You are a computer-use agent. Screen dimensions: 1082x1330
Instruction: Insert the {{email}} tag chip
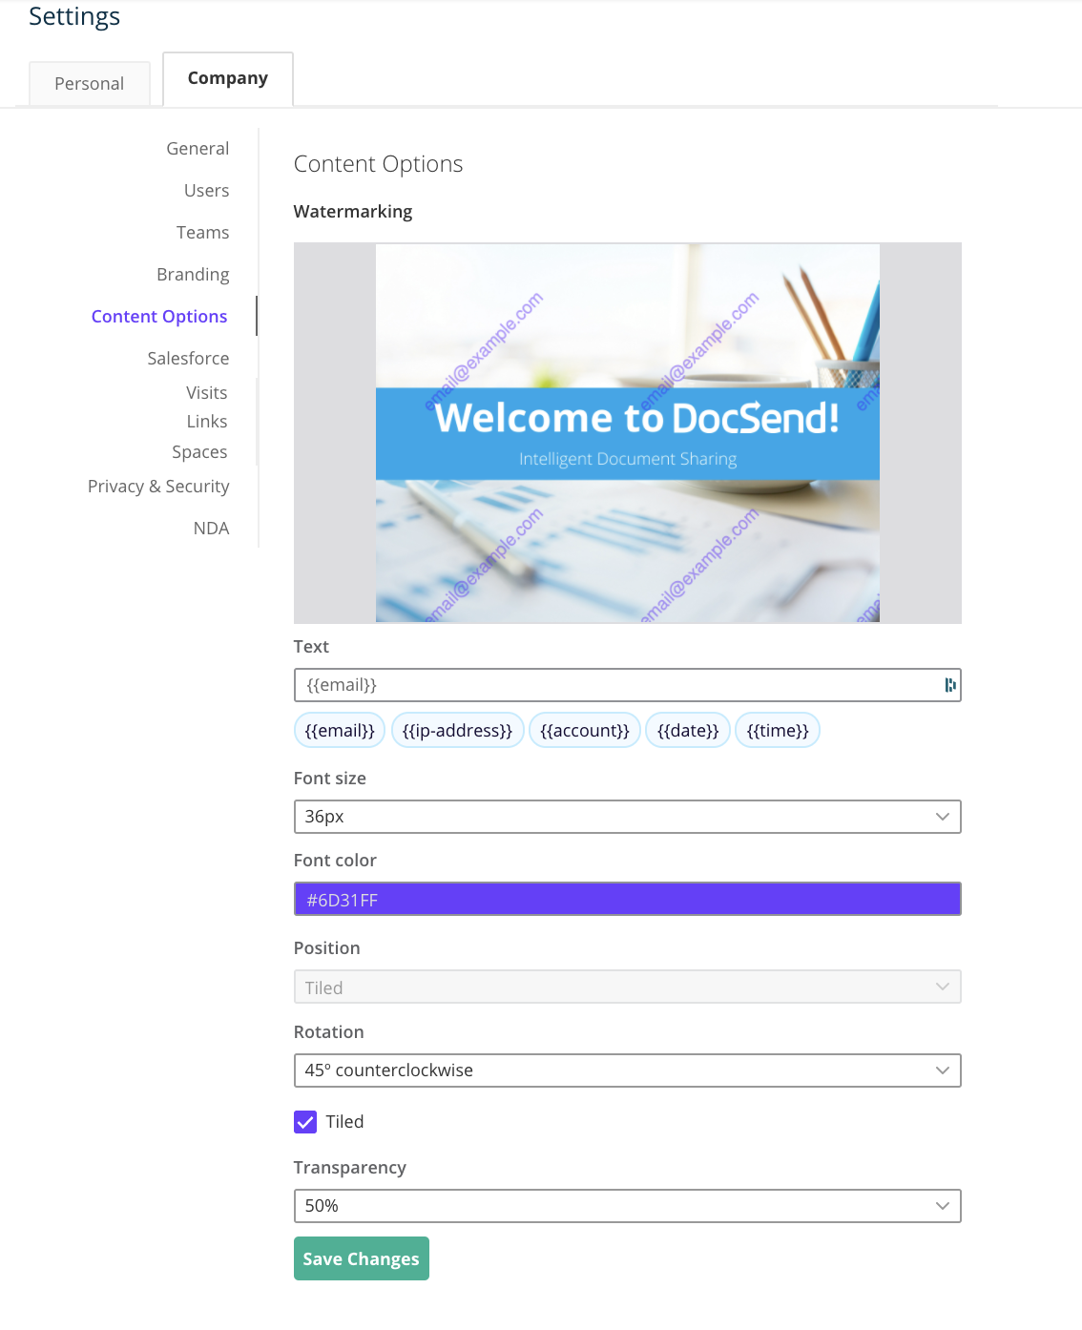[x=340, y=731]
